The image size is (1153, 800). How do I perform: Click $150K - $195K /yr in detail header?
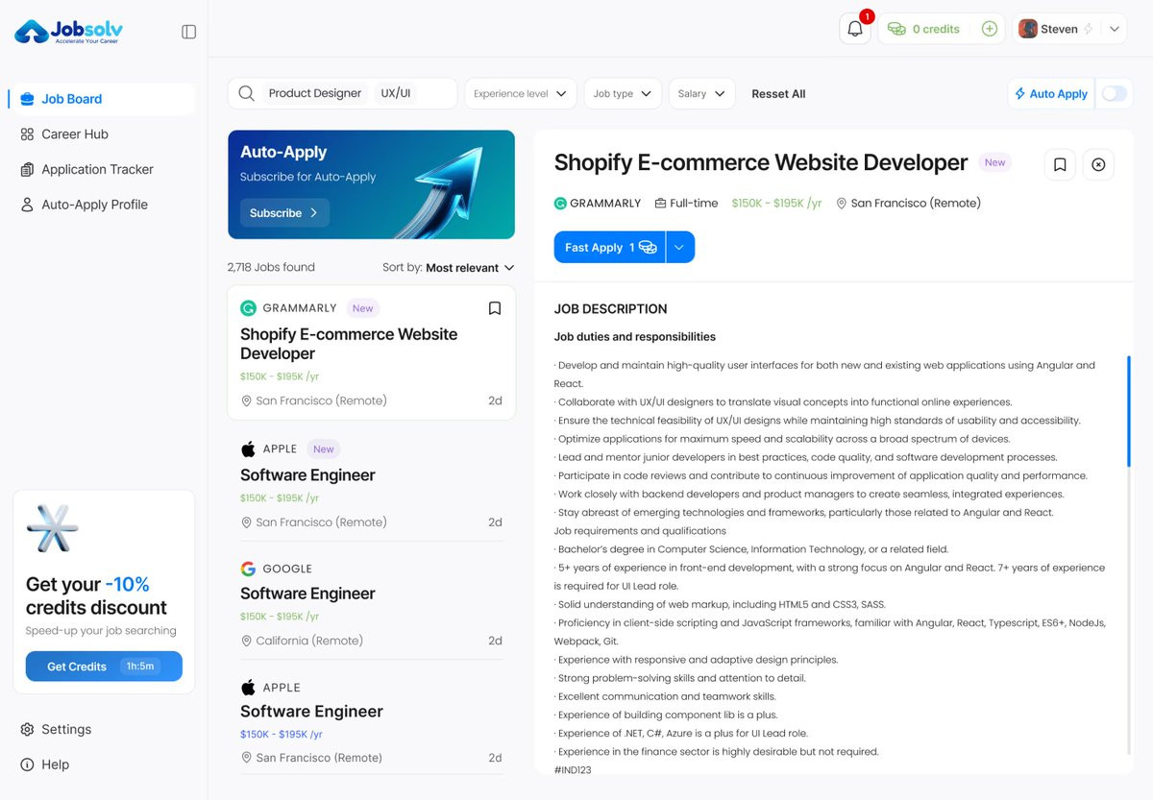(776, 204)
